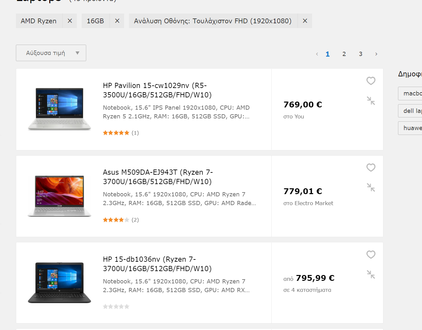Image resolution: width=422 pixels, height=330 pixels.
Task: Open HP 15-db1036nv empty star rating
Action: tap(116, 307)
